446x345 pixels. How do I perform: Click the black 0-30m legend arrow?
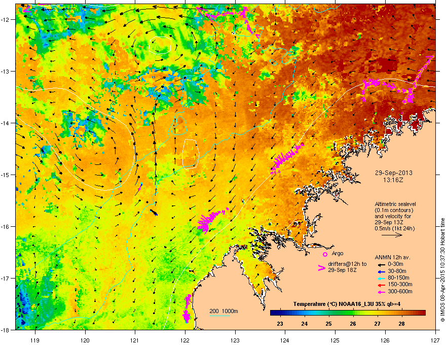pyautogui.click(x=381, y=265)
